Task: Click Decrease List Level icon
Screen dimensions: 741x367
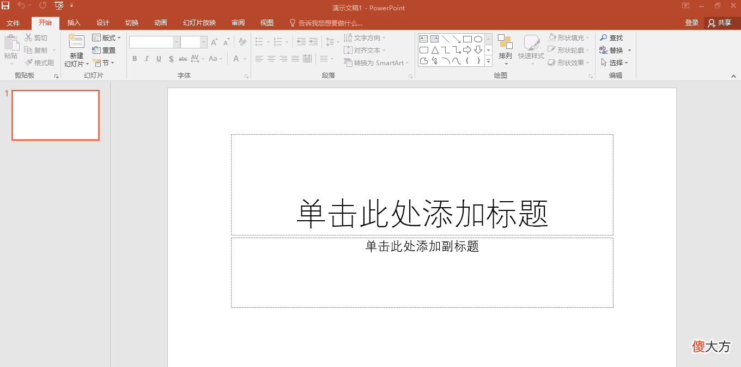Action: click(301, 42)
